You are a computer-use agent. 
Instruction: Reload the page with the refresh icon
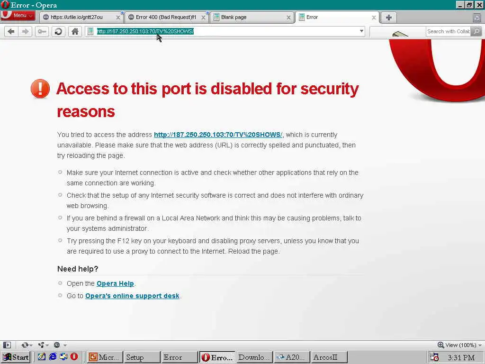pos(58,31)
